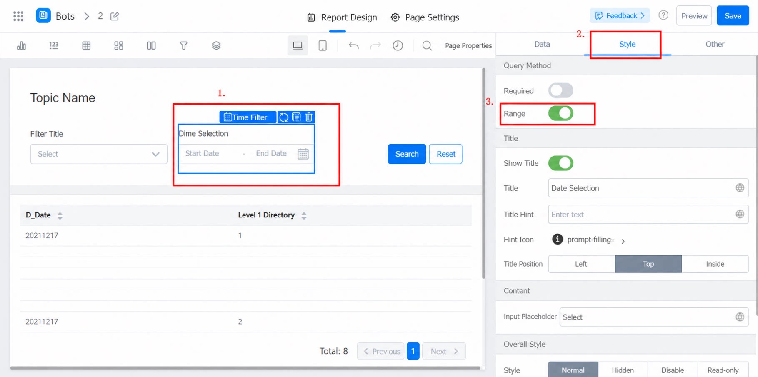Switch to the Data tab
This screenshot has height=377, width=758.
542,44
